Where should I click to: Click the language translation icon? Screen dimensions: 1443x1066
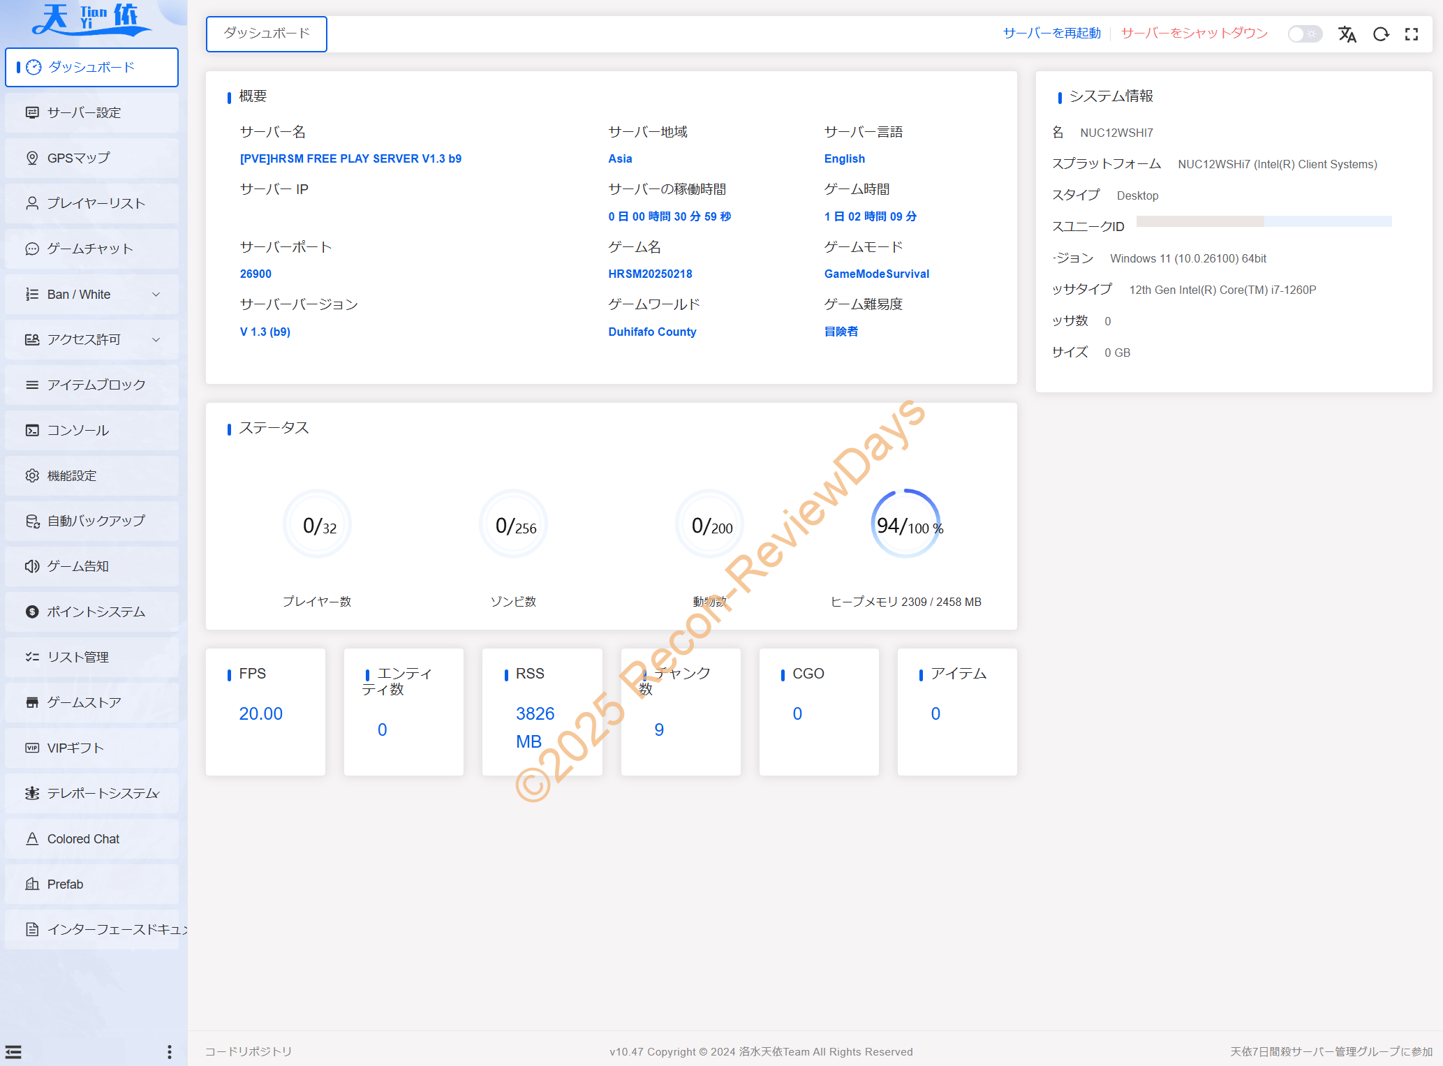point(1347,34)
